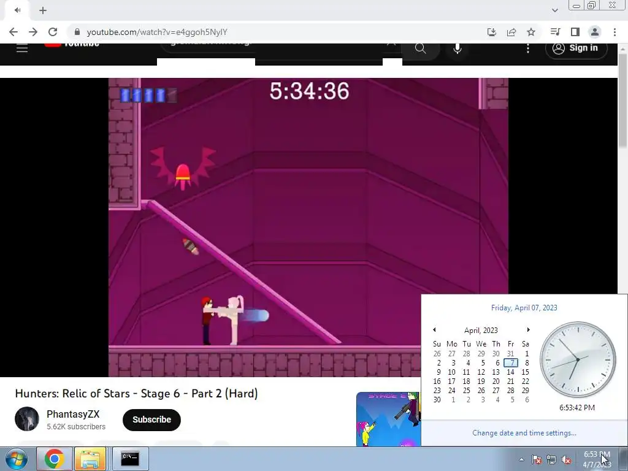
Task: Click the muted tab audio icon
Action: coord(17,10)
